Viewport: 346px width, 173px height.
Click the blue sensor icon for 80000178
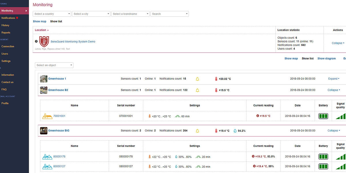point(47,157)
